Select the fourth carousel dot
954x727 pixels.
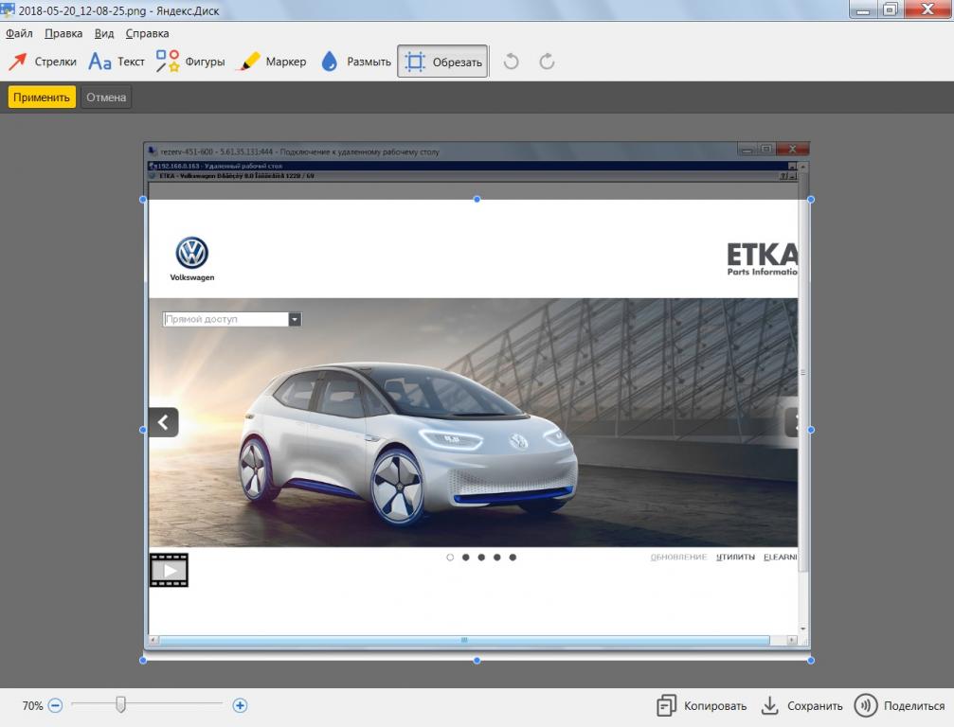[497, 558]
